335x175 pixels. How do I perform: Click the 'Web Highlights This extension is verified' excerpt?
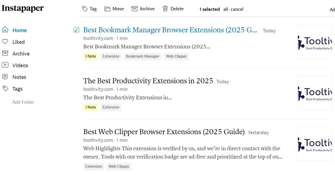(183, 152)
